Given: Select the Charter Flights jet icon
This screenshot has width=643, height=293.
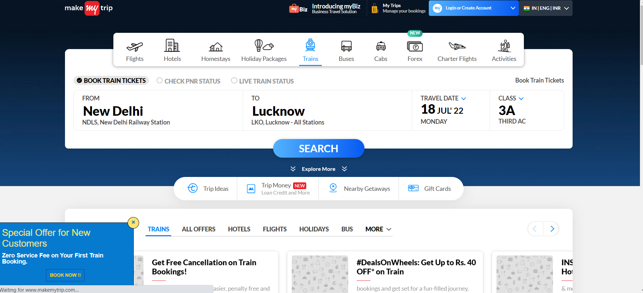Looking at the screenshot, I should [x=457, y=46].
